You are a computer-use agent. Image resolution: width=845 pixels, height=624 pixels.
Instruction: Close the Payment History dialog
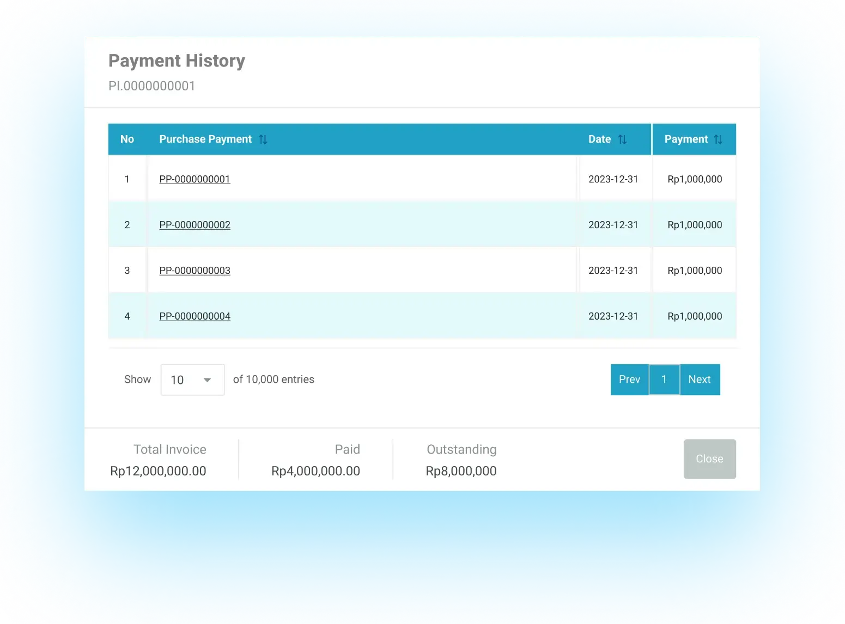point(709,459)
